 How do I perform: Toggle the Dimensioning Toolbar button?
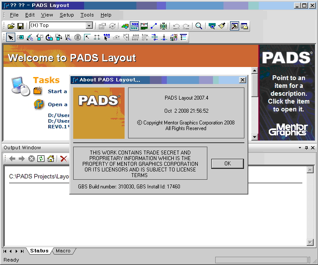pos(144,26)
